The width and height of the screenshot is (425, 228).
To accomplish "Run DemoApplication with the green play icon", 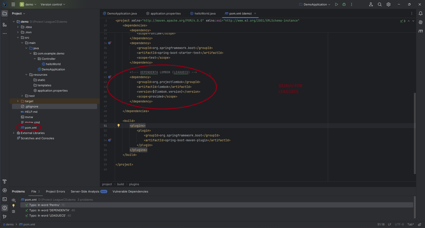I will (x=336, y=4).
